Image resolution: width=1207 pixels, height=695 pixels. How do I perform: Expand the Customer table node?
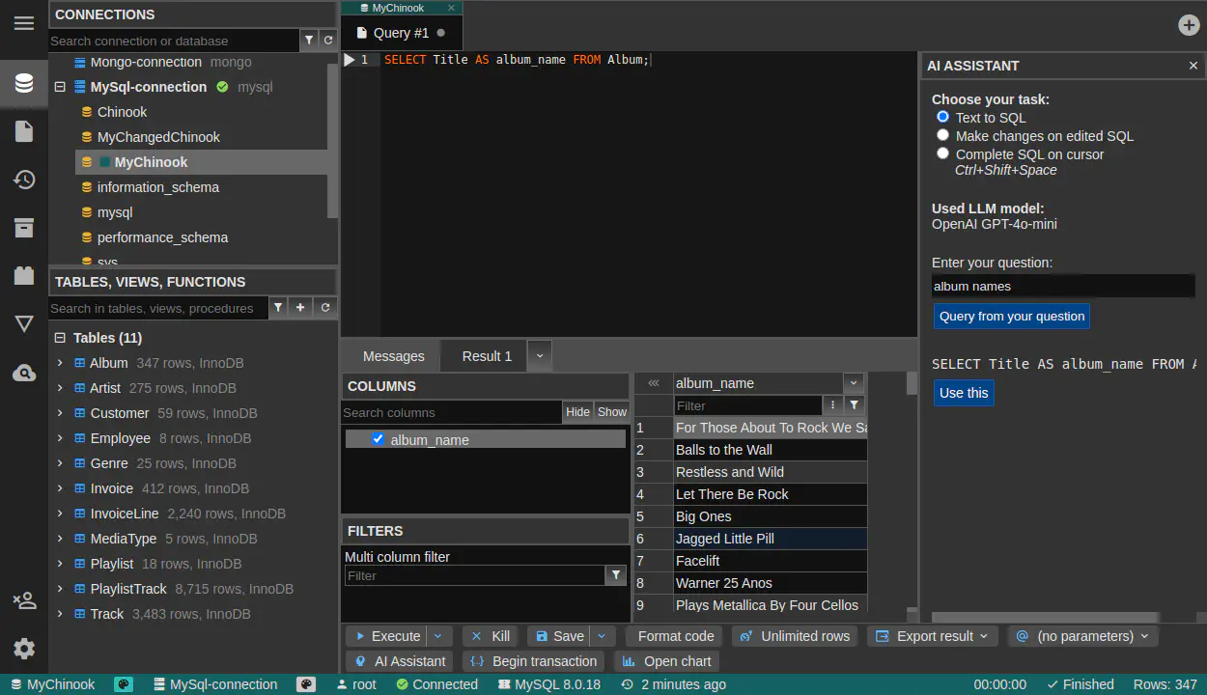[x=60, y=413]
